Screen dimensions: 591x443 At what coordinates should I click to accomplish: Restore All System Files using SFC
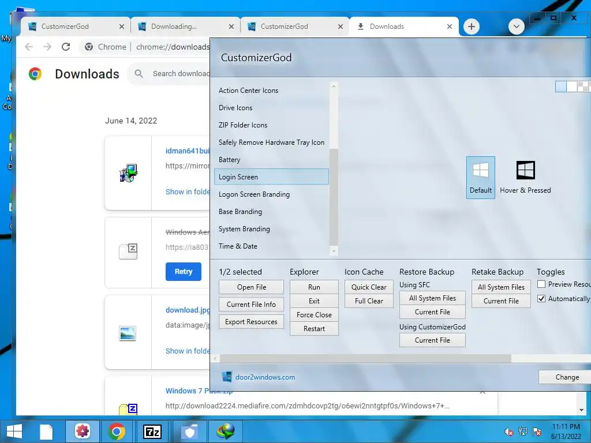click(x=432, y=298)
